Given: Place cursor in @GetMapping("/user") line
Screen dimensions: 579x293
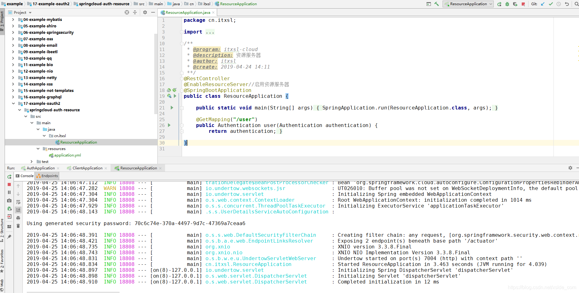Looking at the screenshot, I should (226, 119).
